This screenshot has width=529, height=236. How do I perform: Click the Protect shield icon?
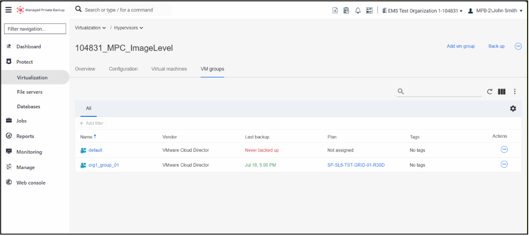[x=9, y=62]
